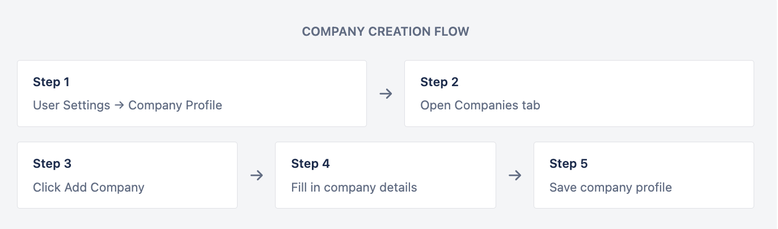The image size is (778, 229).
Task: Click the User Settings text in Step 1
Action: click(71, 105)
